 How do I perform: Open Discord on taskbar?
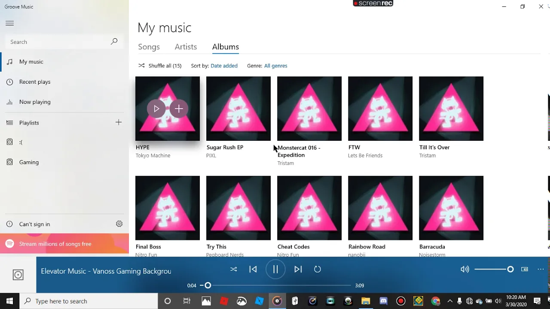383,301
